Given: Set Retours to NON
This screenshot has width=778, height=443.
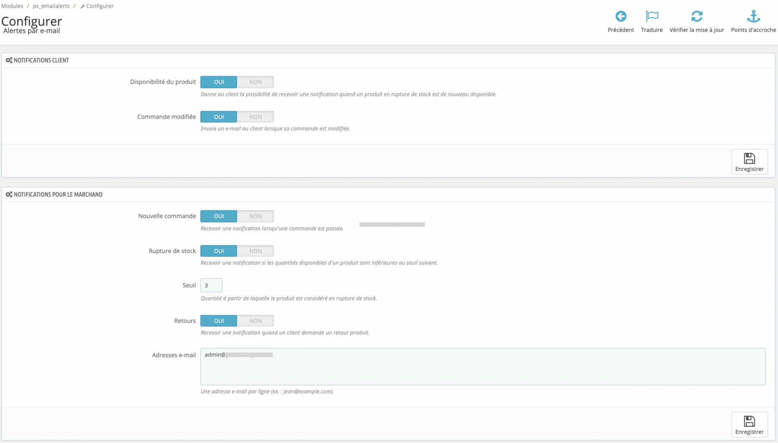Looking at the screenshot, I should point(255,321).
